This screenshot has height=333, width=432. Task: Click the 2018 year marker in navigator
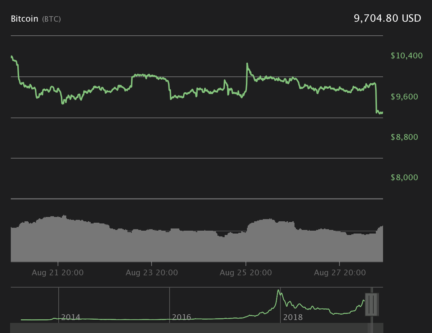click(293, 318)
